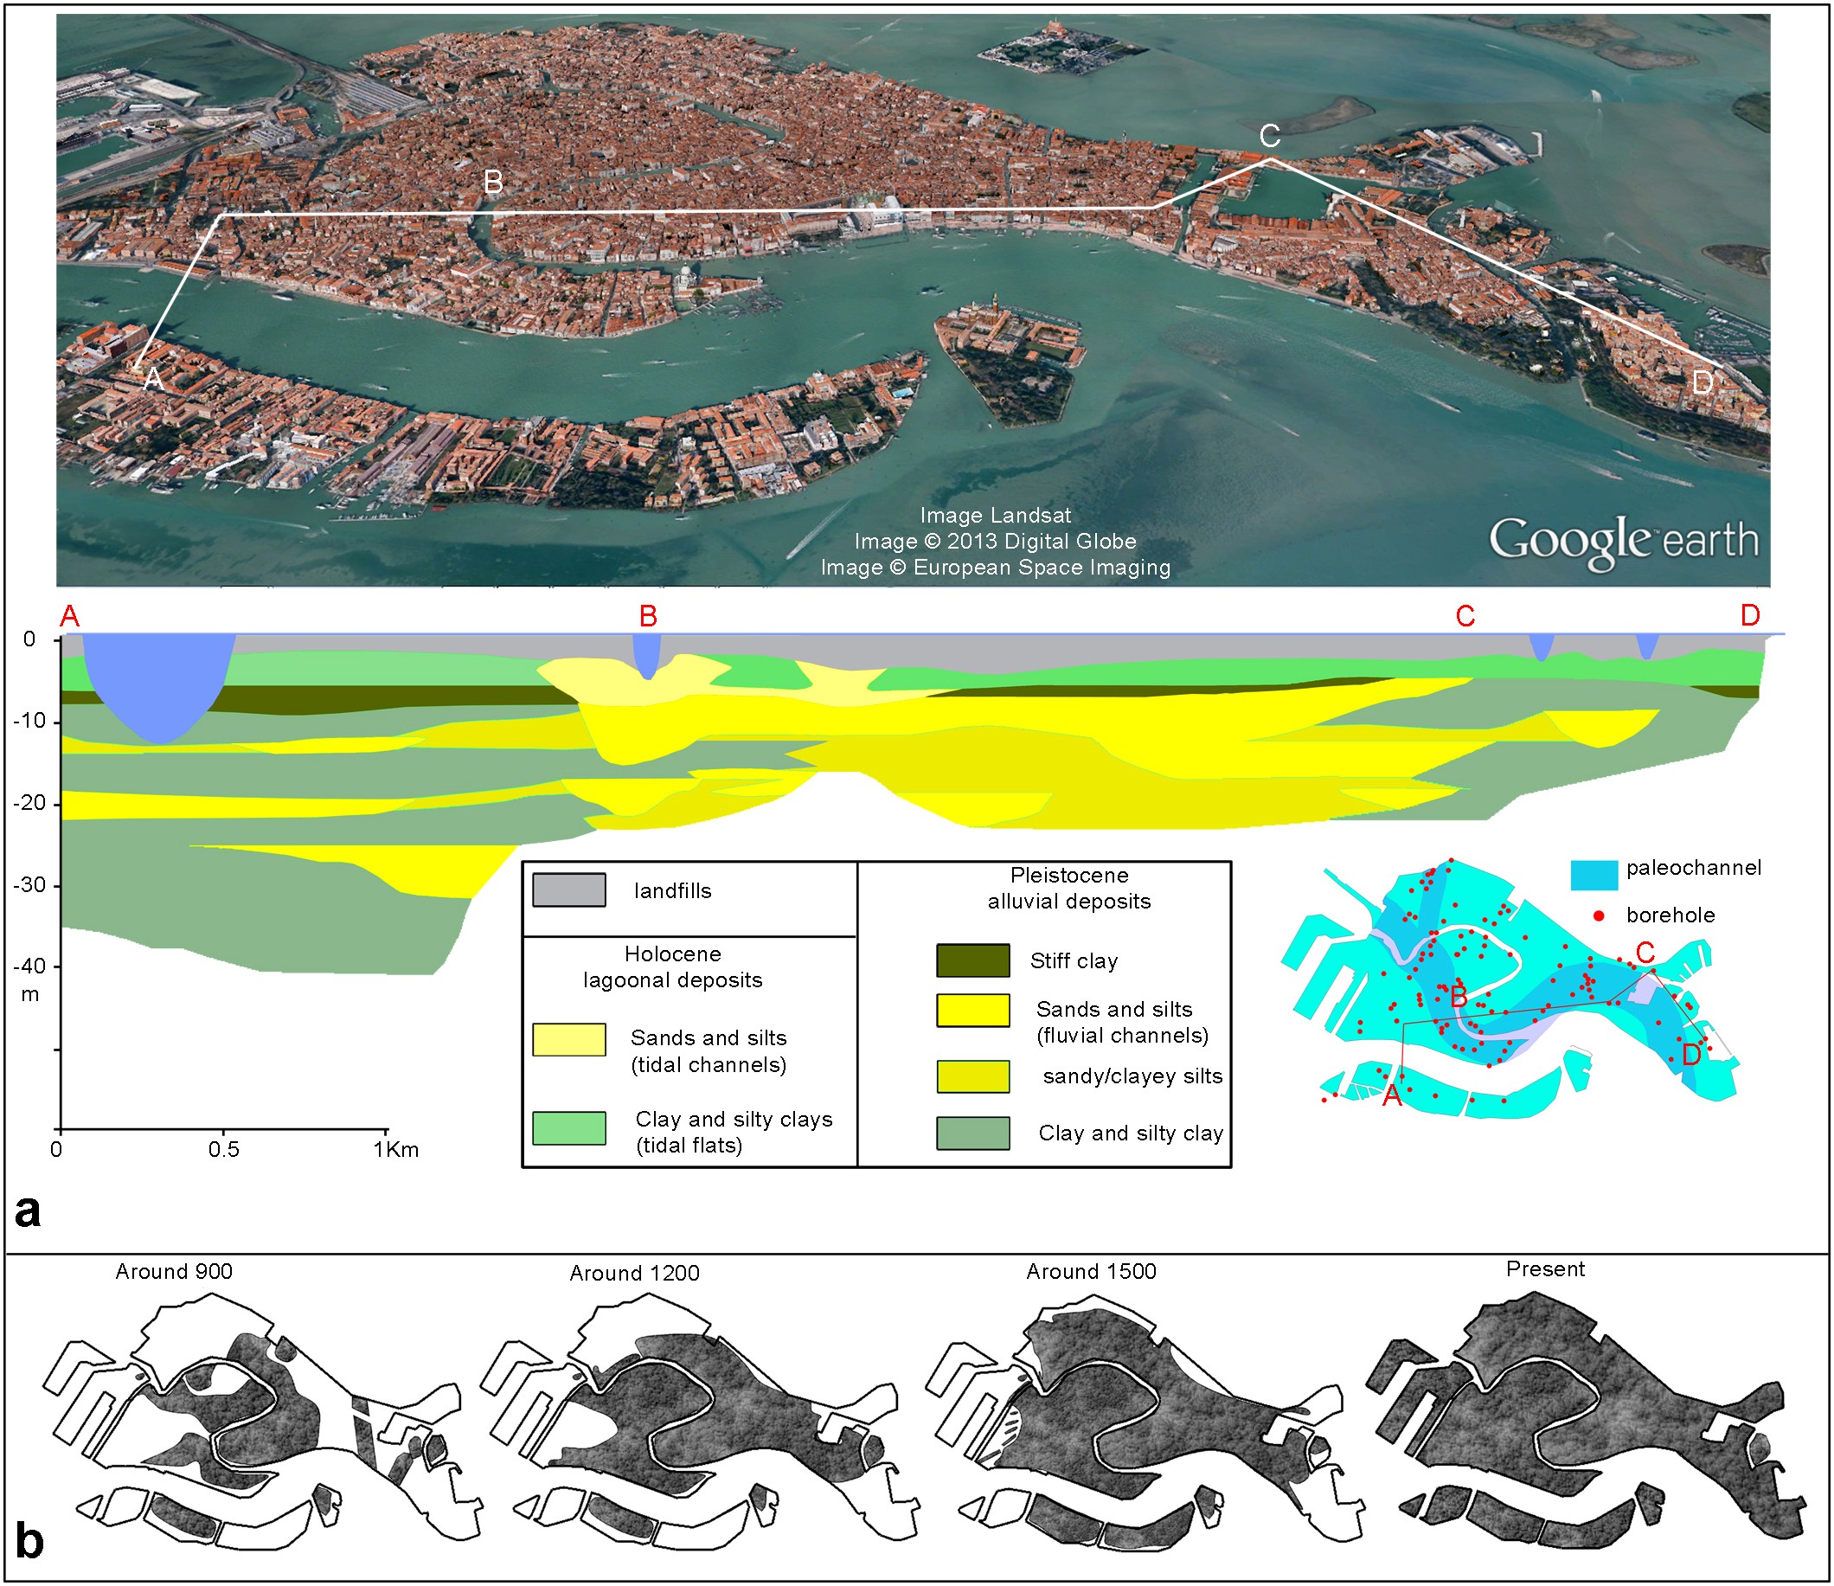Click the 'Stiff clay' legend label

[1074, 960]
